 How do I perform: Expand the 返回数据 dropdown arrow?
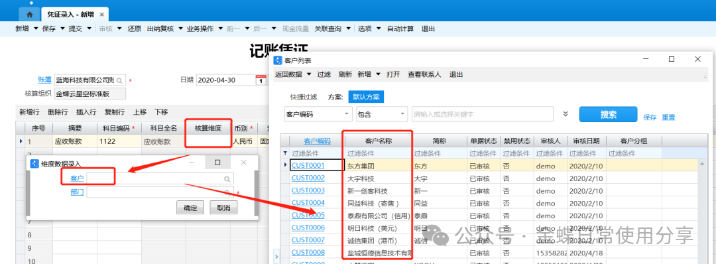click(x=309, y=74)
